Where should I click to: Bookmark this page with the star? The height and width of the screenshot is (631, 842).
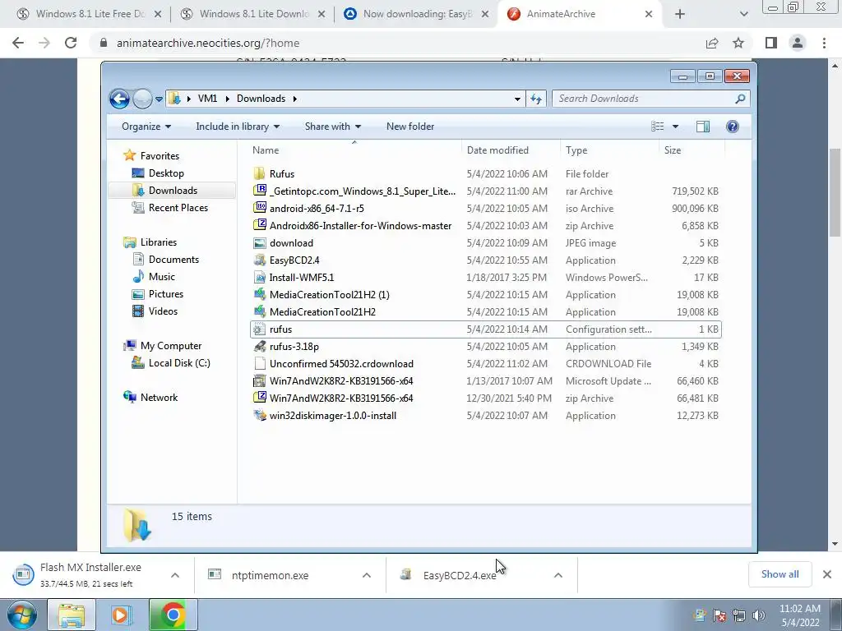pyautogui.click(x=738, y=43)
